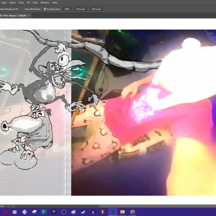Screen dimensions: 216x216
Task: Uncheck the Scrubby Zoom checkbox
Action: (x=45, y=9)
